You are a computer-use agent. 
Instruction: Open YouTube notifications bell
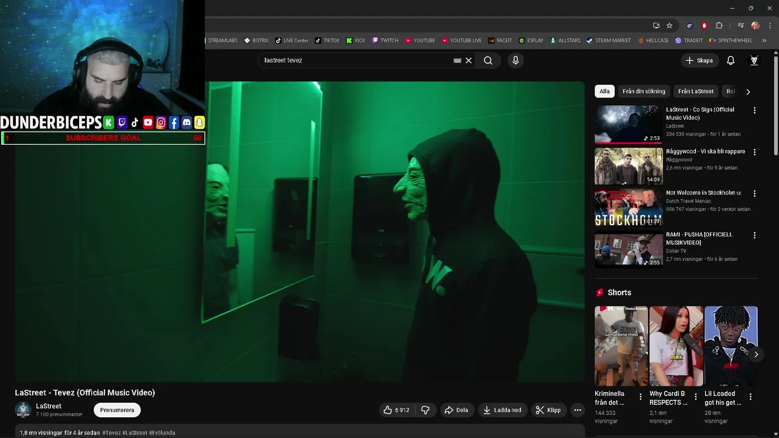click(x=731, y=60)
